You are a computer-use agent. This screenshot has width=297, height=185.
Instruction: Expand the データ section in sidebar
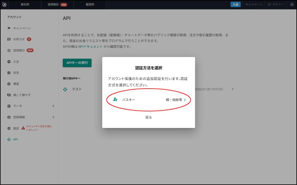pyautogui.click(x=53, y=106)
